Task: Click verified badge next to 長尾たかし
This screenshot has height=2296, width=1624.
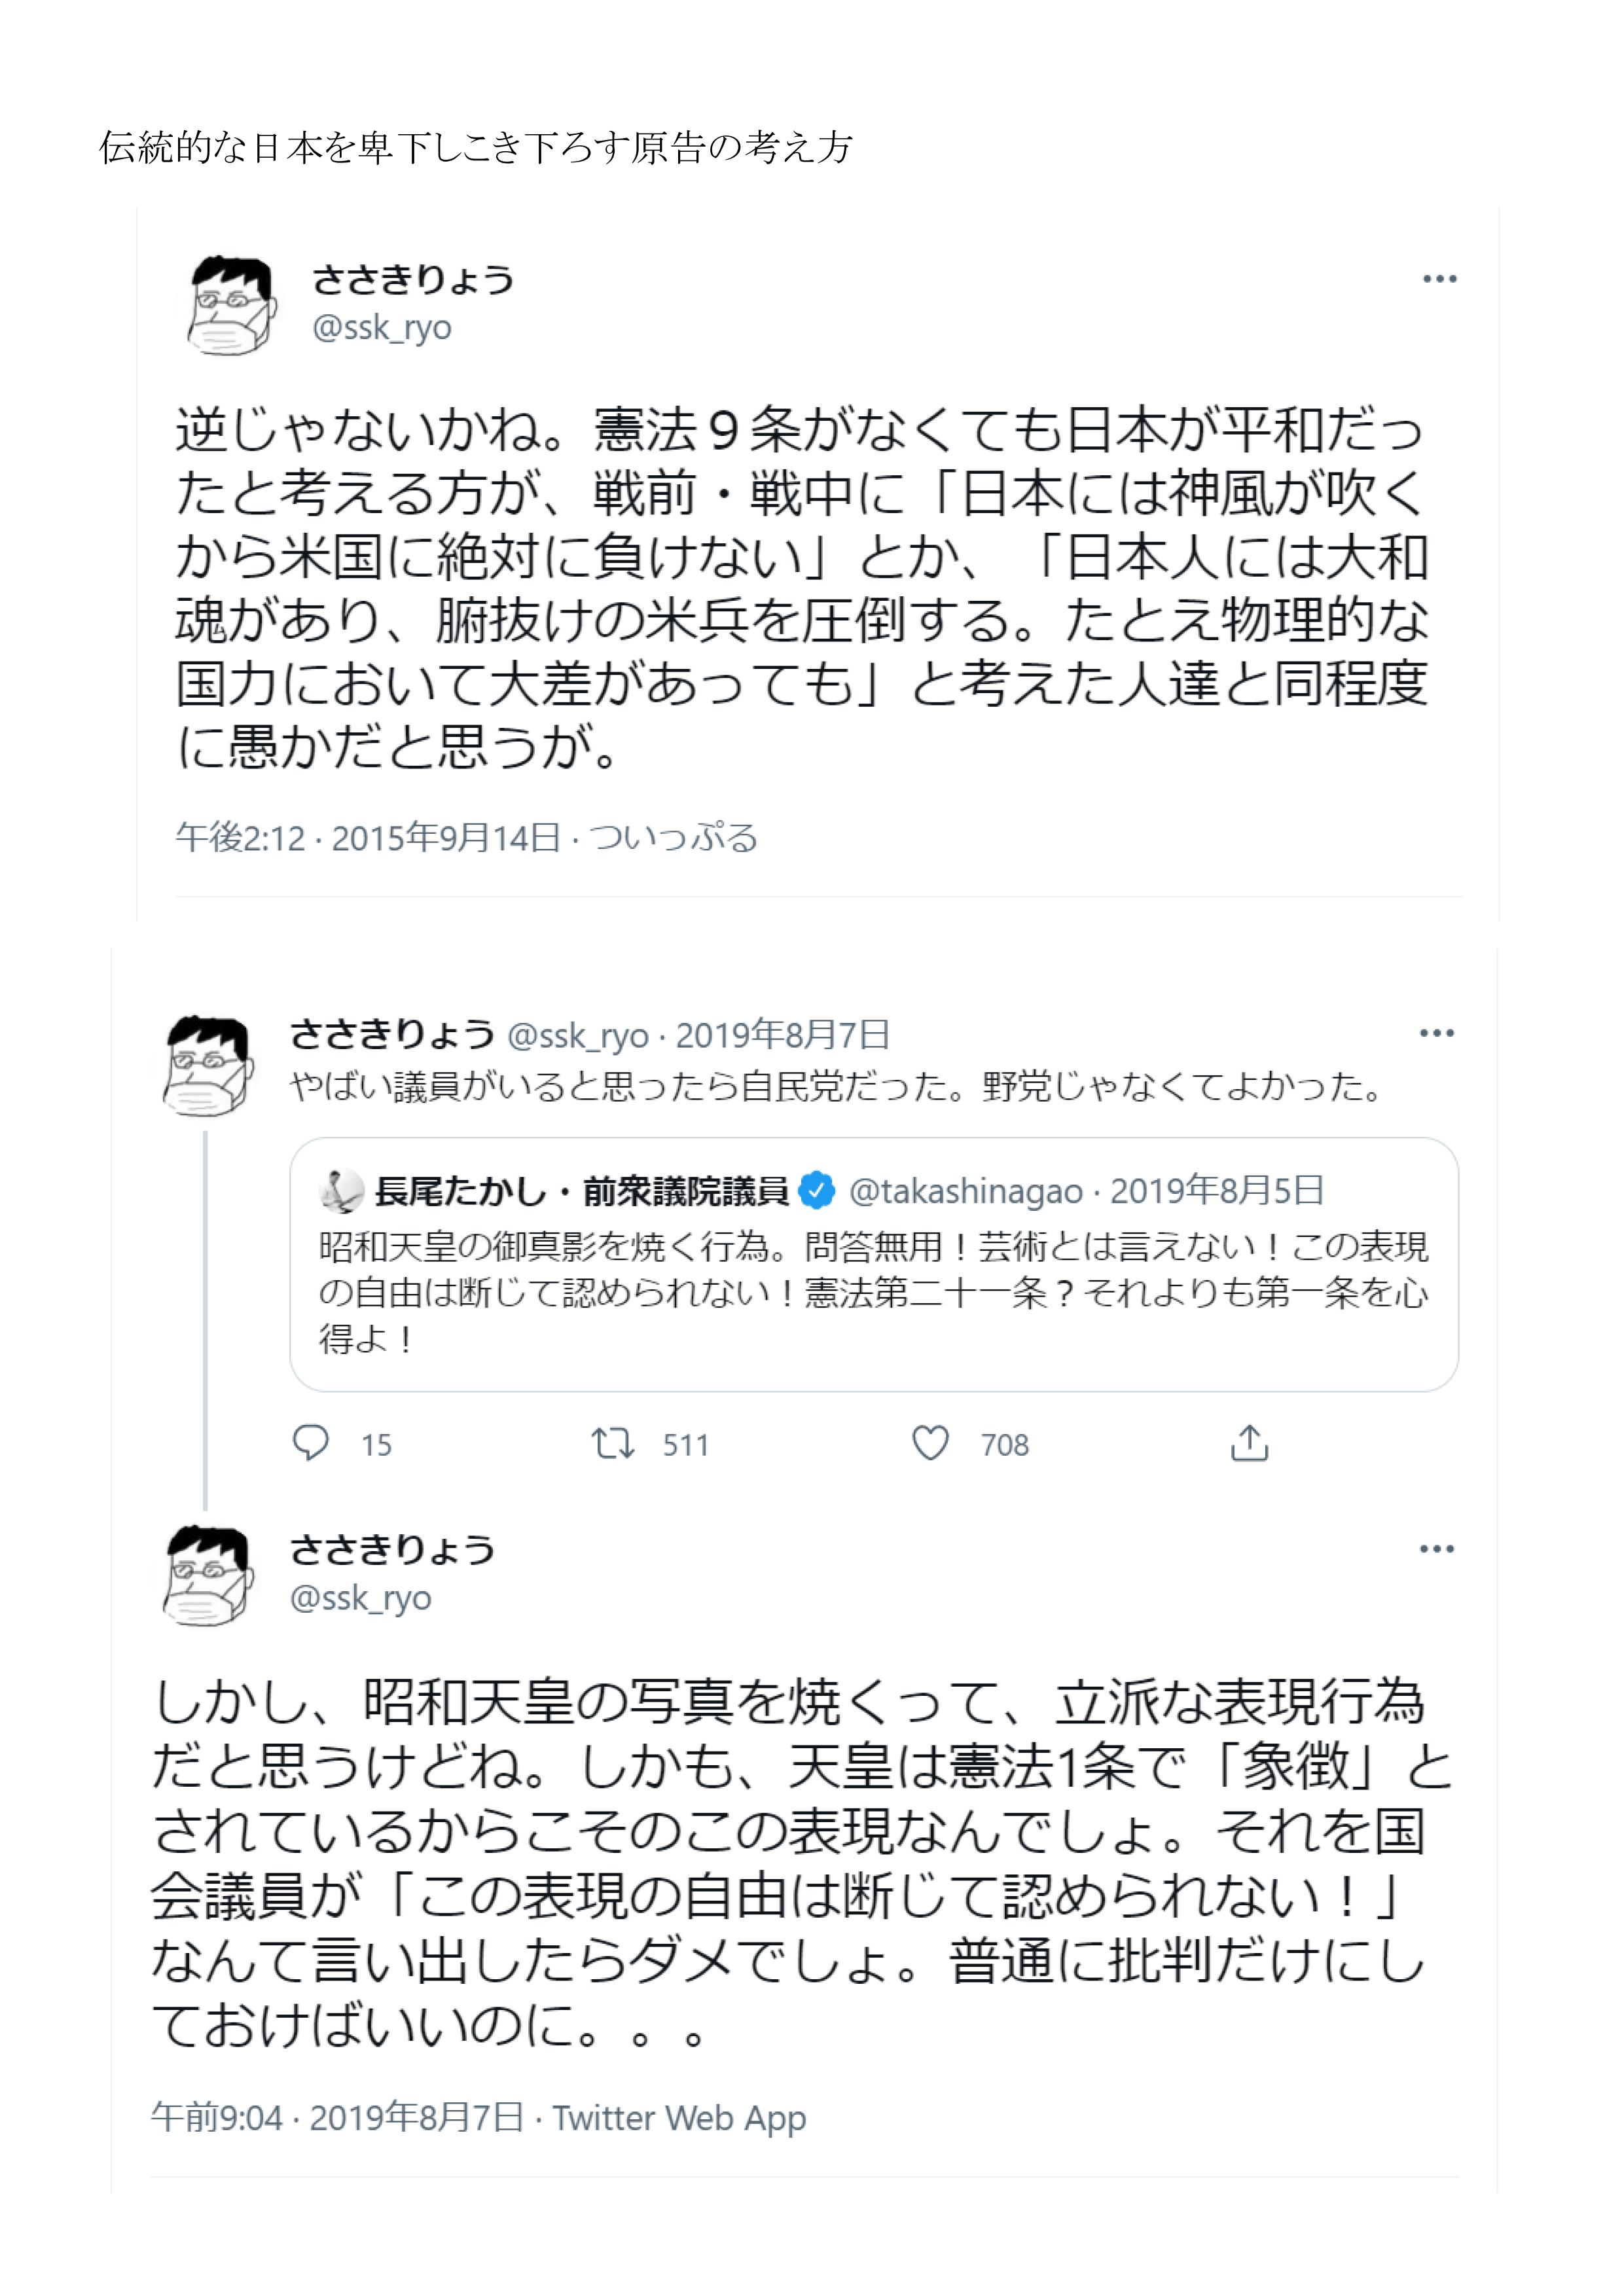Action: (817, 1190)
